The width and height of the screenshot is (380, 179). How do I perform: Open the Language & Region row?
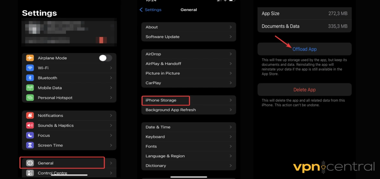click(x=165, y=156)
